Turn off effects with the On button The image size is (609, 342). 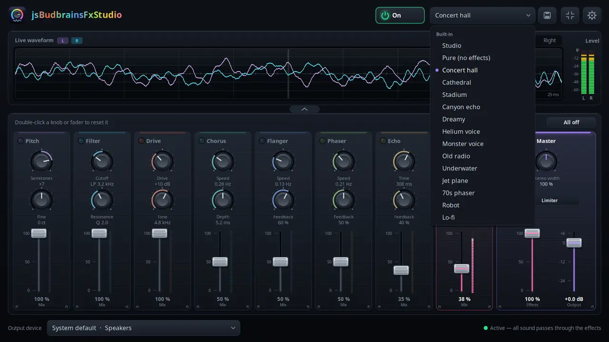[400, 15]
